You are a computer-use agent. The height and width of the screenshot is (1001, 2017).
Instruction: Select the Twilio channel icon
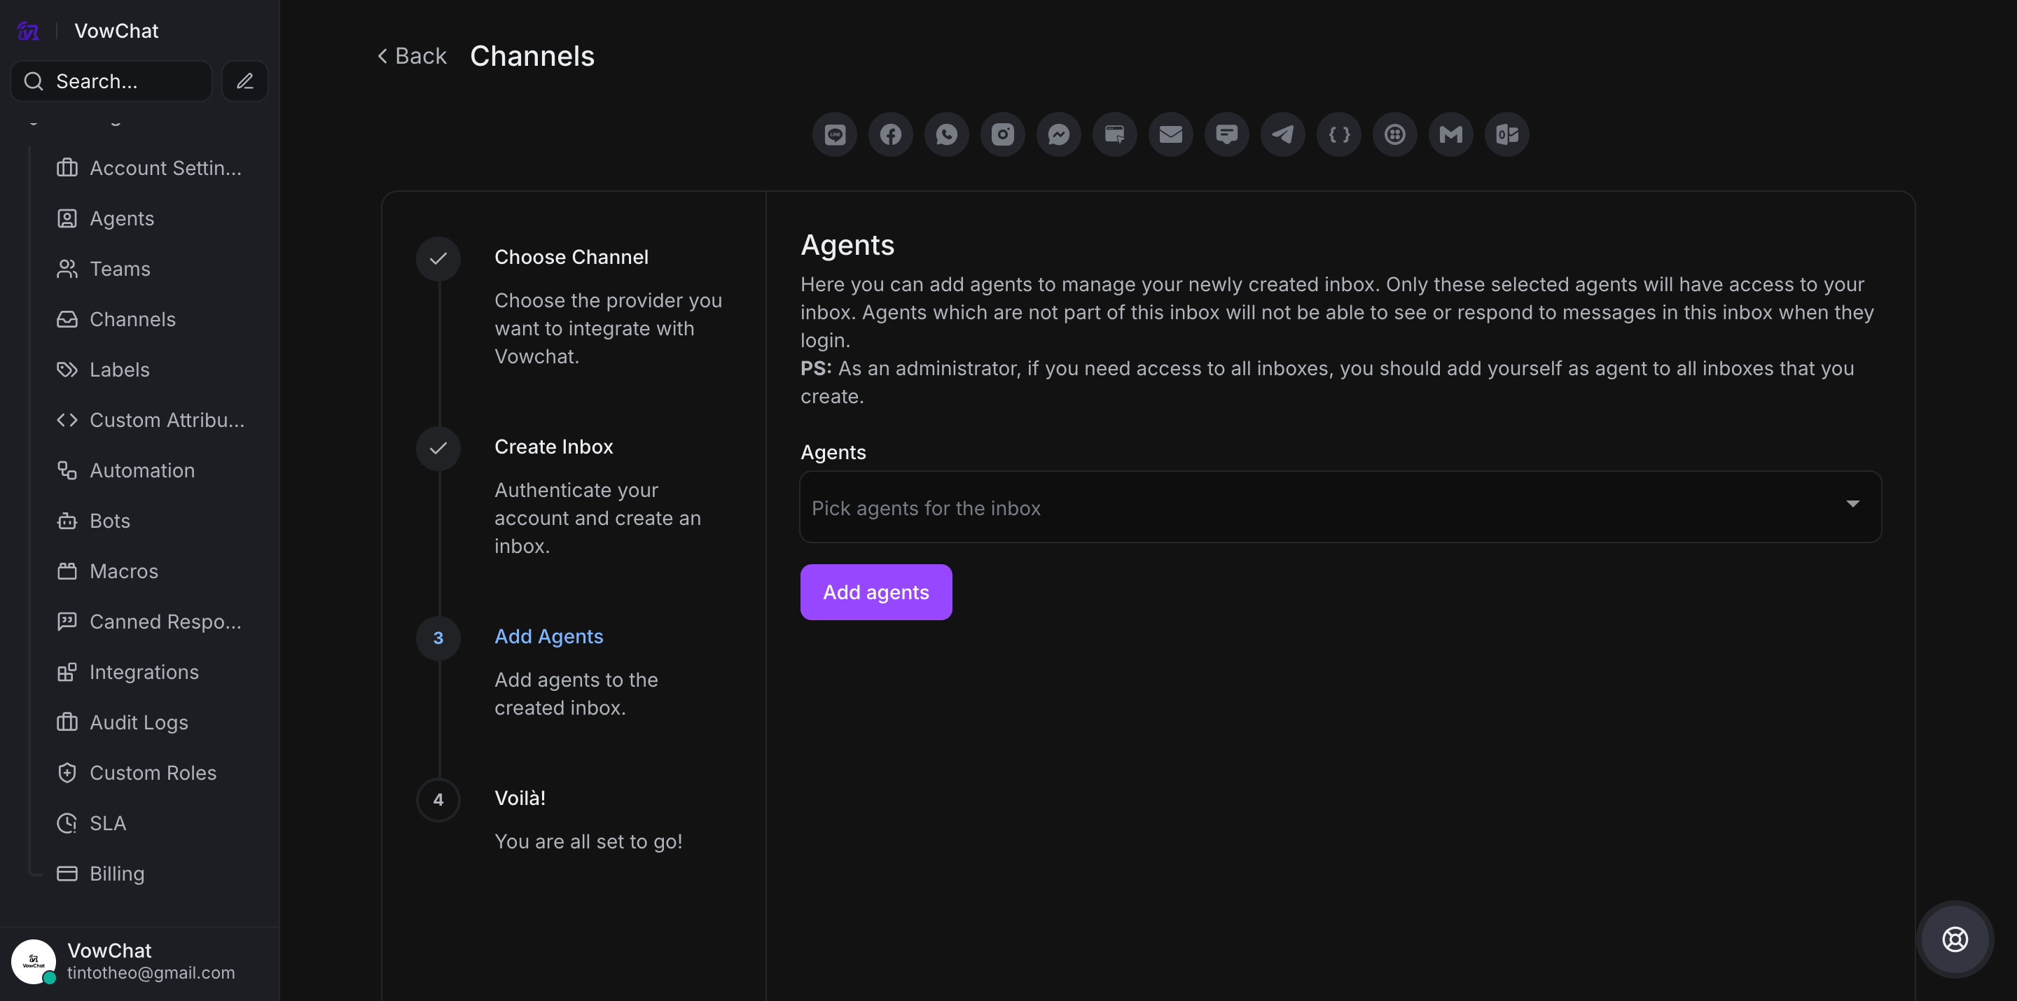[x=1394, y=134]
